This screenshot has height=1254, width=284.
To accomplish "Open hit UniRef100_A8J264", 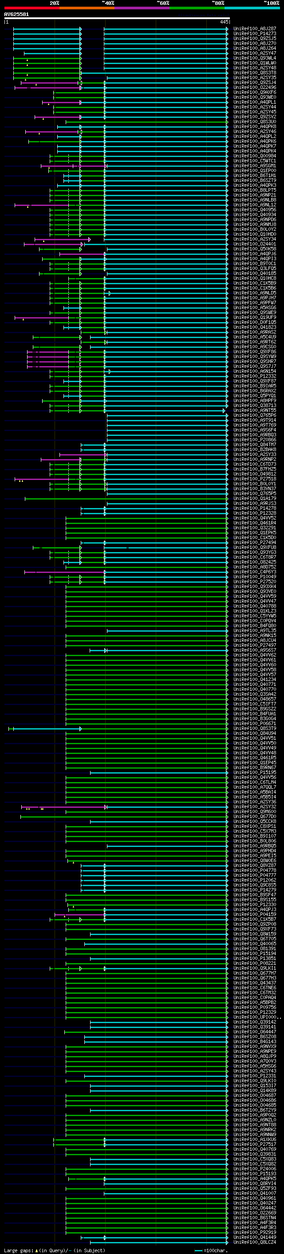I will 255,48.
